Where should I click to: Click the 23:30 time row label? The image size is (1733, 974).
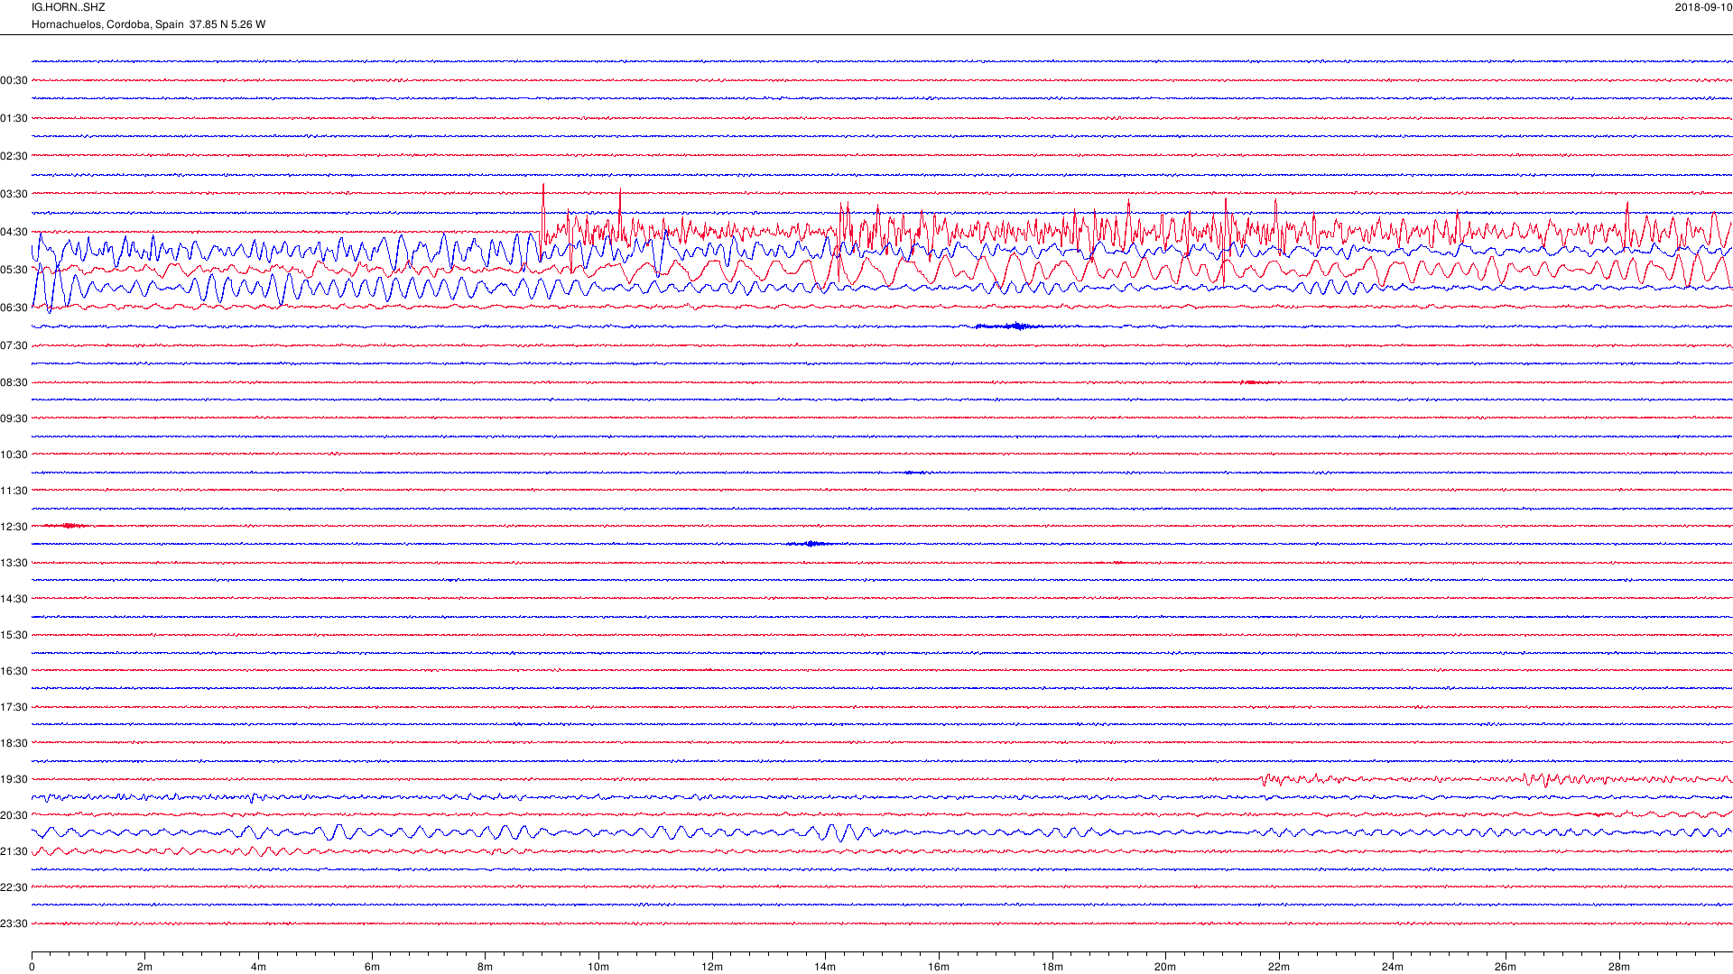click(x=14, y=923)
